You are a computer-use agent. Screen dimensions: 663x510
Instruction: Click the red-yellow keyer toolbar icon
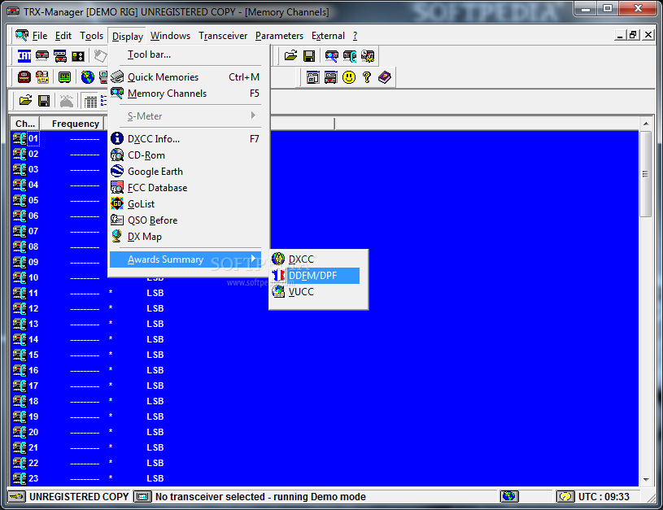(42, 77)
